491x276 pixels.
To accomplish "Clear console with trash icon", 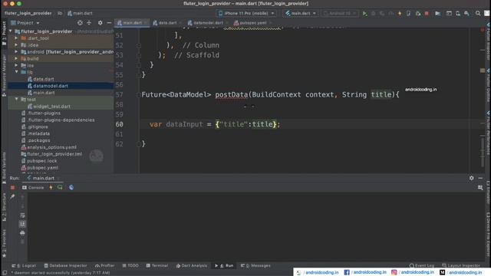I will [22, 242].
